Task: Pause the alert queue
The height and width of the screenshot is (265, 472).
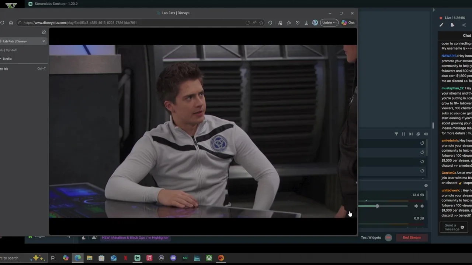Action: (403, 134)
